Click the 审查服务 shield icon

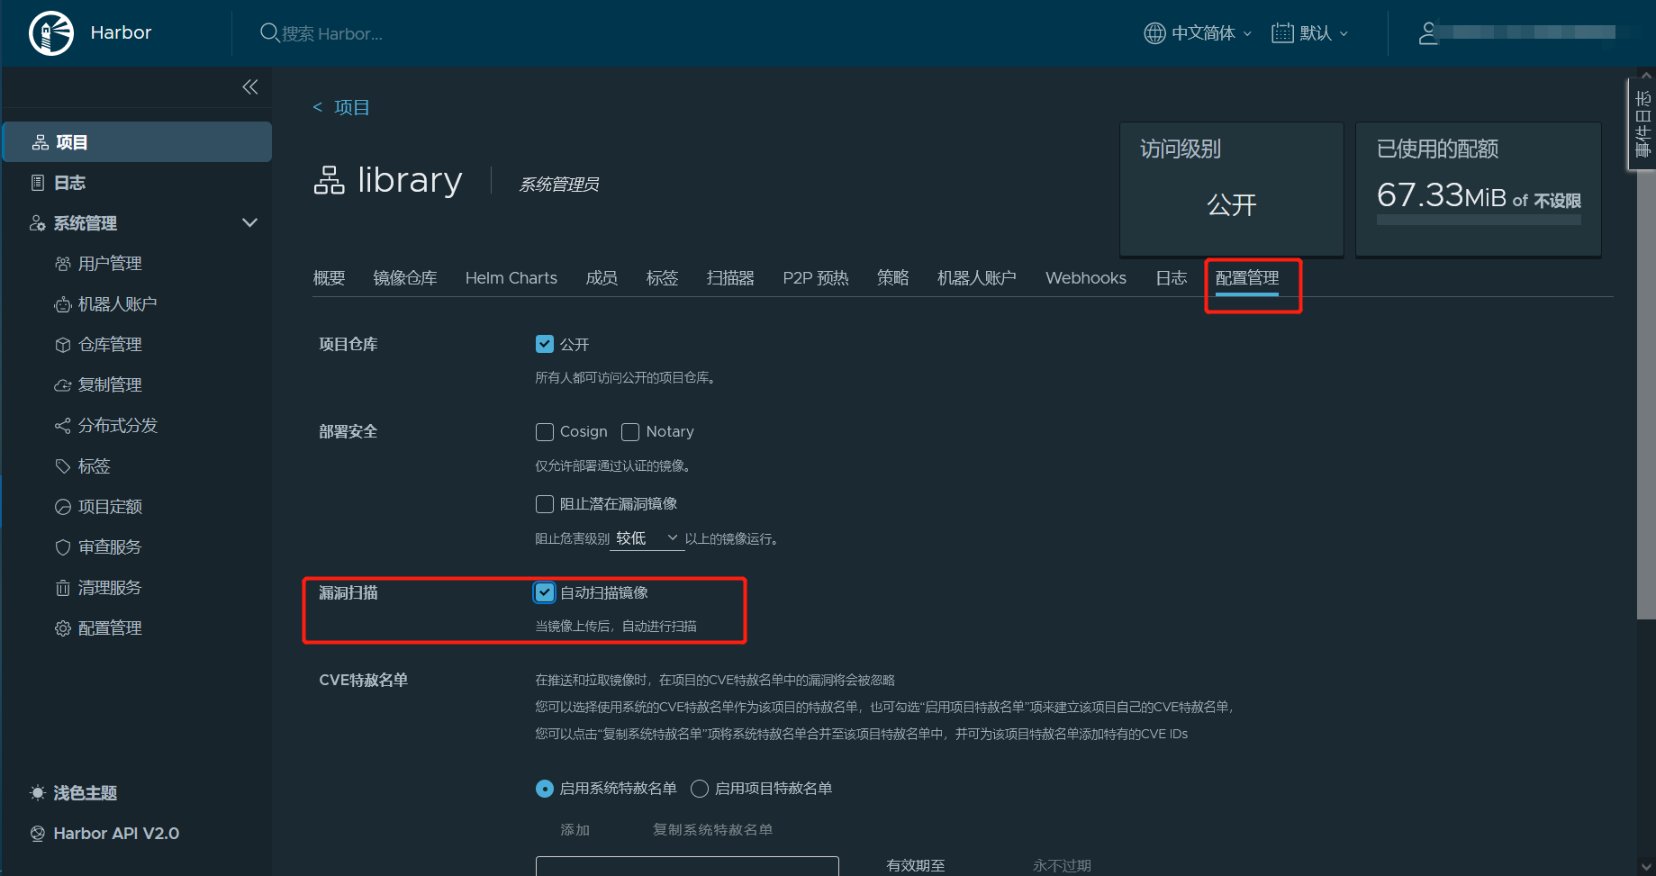point(63,547)
